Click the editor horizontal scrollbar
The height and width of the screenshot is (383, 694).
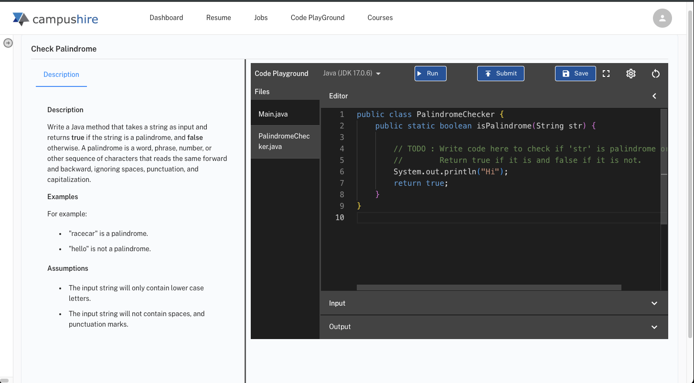[489, 287]
